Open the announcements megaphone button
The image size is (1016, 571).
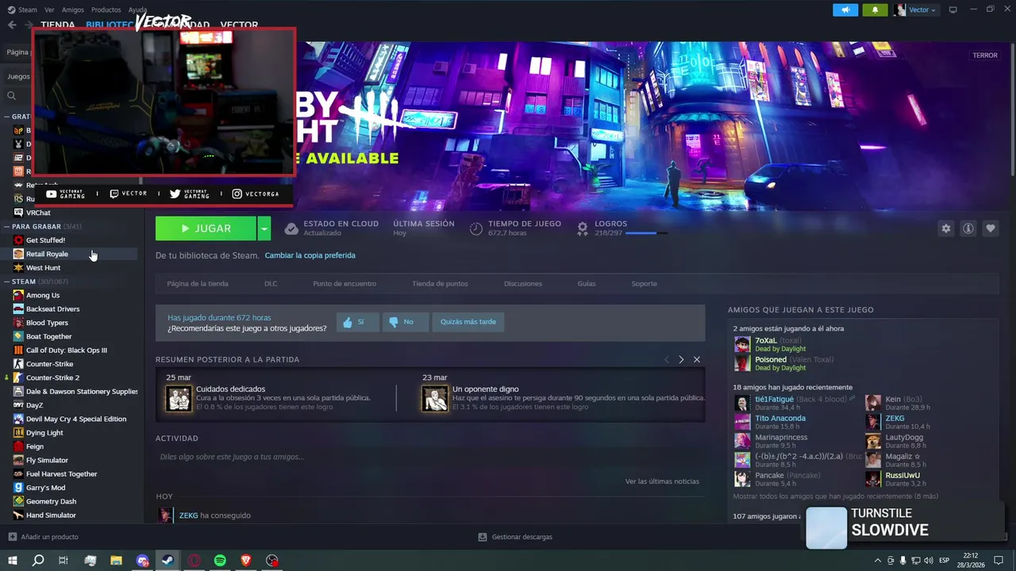point(845,10)
